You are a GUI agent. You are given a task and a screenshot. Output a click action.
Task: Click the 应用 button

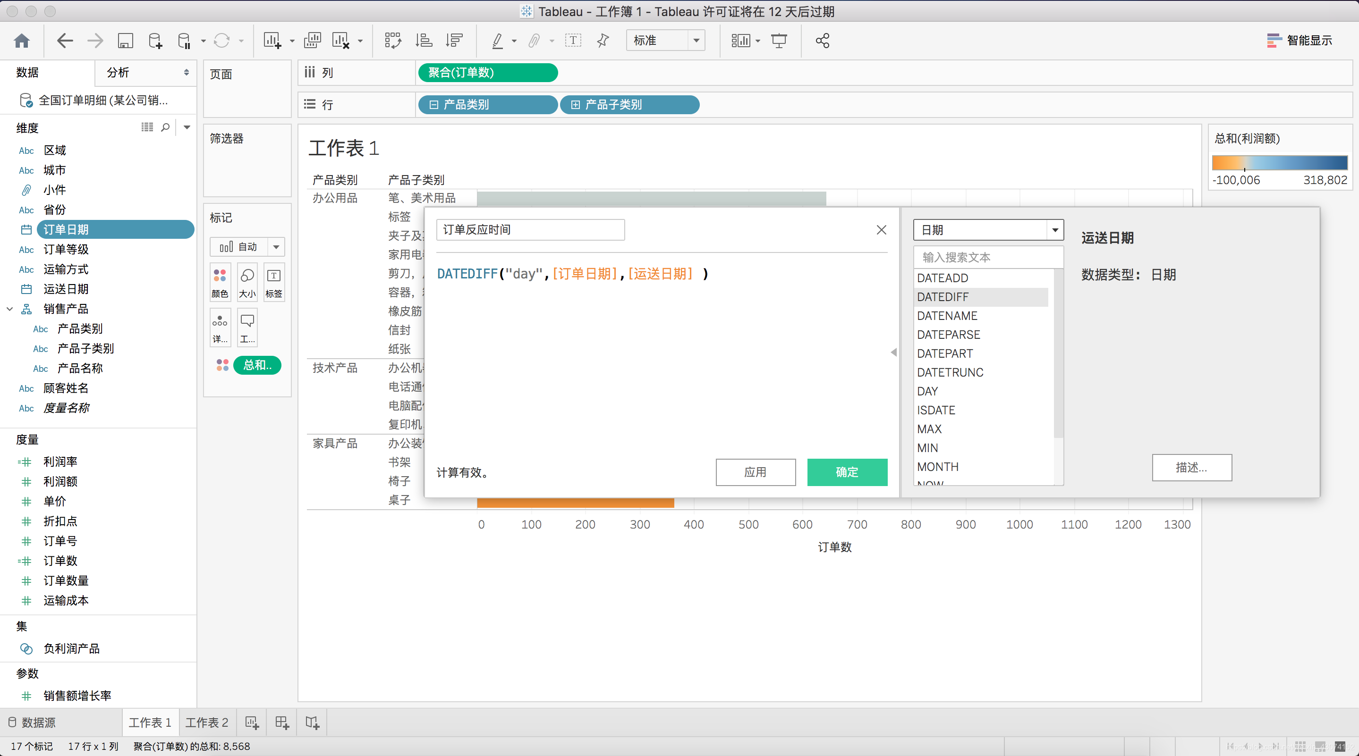click(756, 472)
